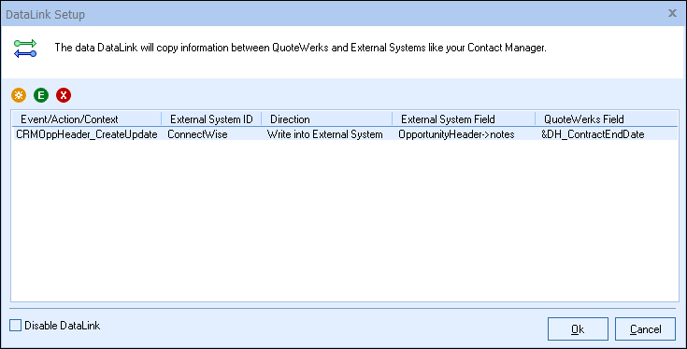This screenshot has width=687, height=349.
Task: Click the &DH_ContractEndDate cell
Action: (593, 134)
